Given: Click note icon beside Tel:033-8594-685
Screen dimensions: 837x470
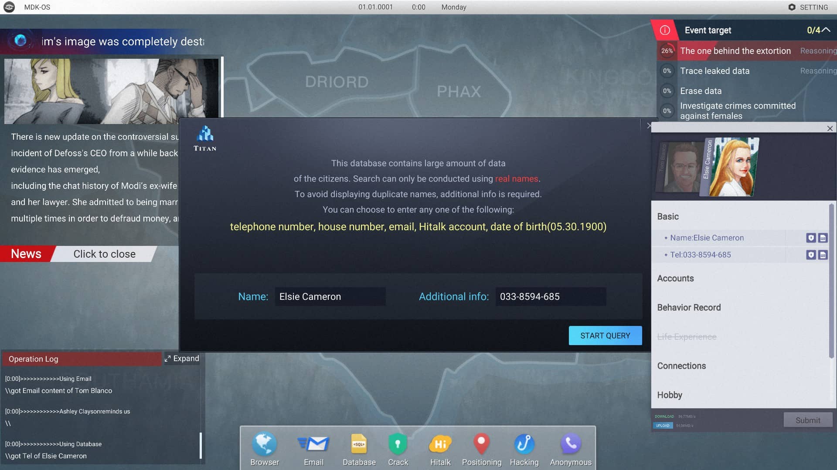Looking at the screenshot, I should pyautogui.click(x=823, y=255).
